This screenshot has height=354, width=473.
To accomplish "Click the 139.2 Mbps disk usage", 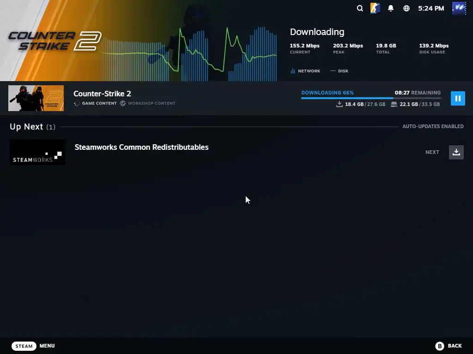I will (433, 46).
